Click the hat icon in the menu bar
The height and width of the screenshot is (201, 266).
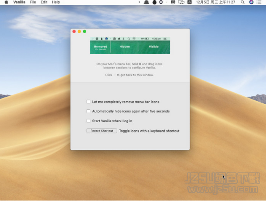[146, 2]
